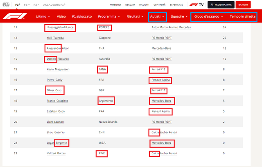Screen dimensions: 262x167
Task: Open RB Honda RBPT link in Tsunoda row
Action: pyautogui.click(x=162, y=38)
